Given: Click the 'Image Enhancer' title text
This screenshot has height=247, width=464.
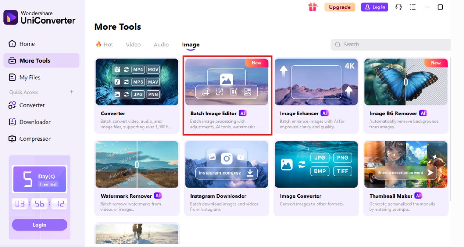Looking at the screenshot, I should point(299,113).
